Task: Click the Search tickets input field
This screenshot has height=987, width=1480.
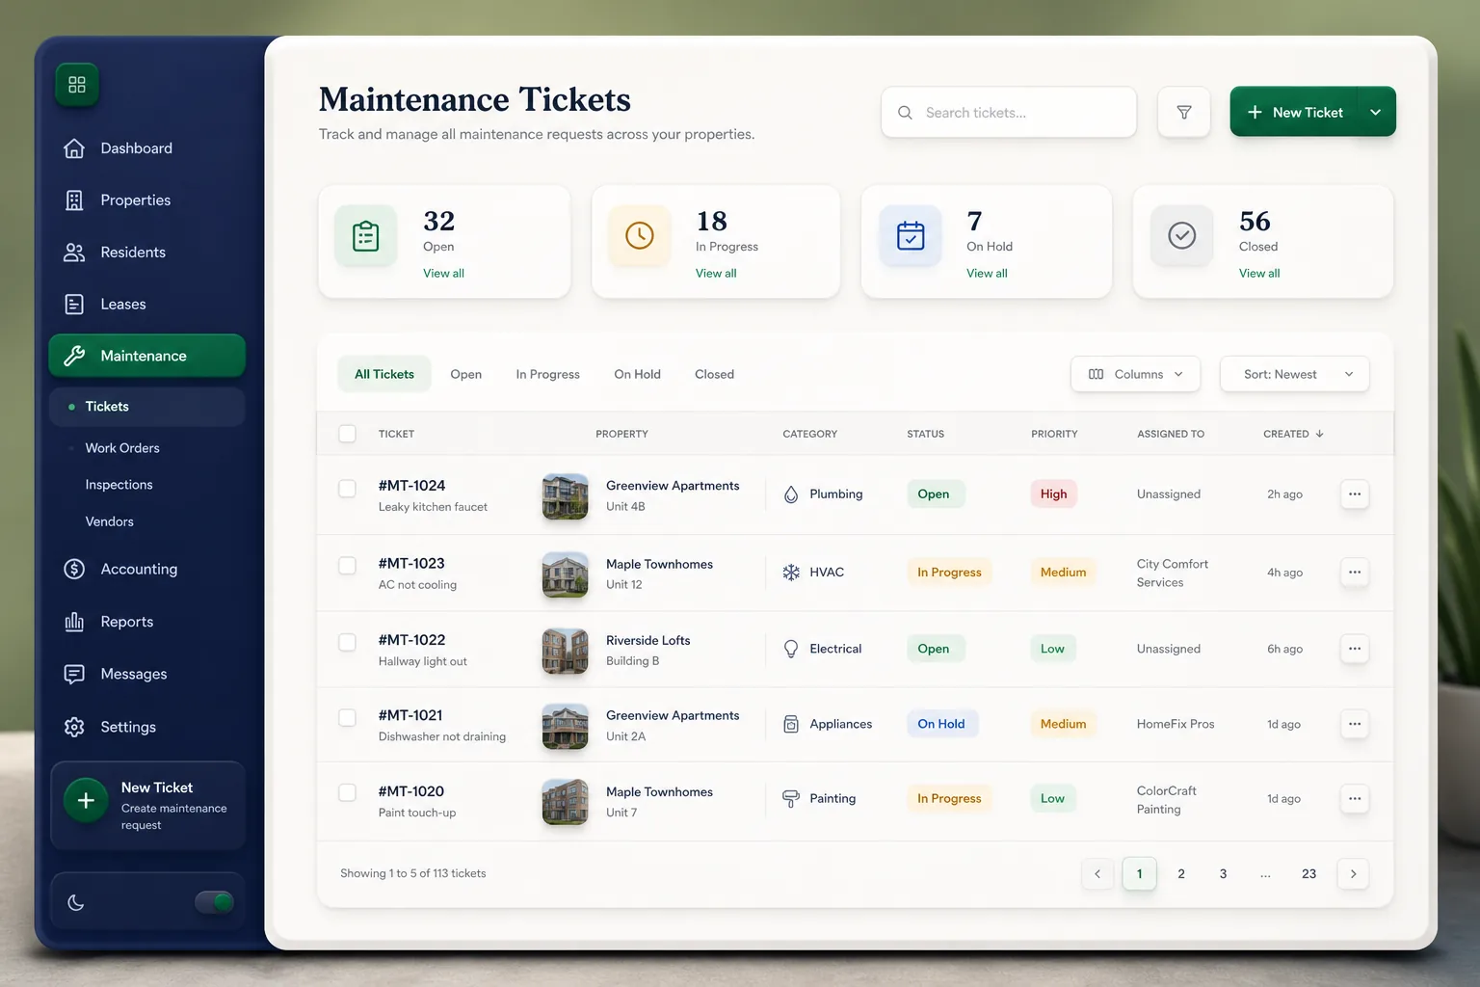Action: (x=1009, y=113)
